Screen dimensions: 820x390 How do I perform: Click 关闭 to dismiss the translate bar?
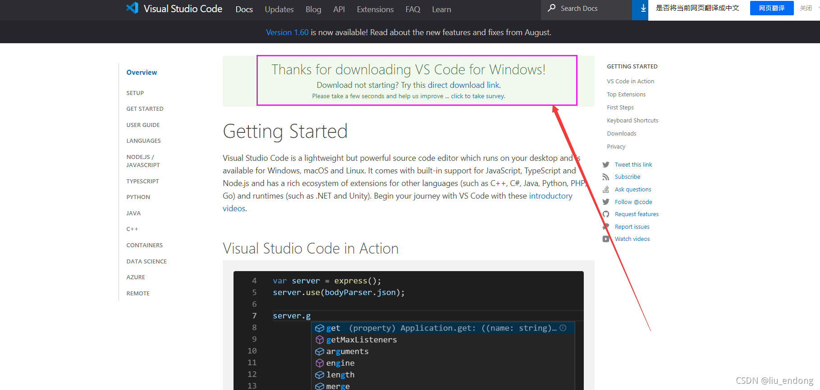806,8
